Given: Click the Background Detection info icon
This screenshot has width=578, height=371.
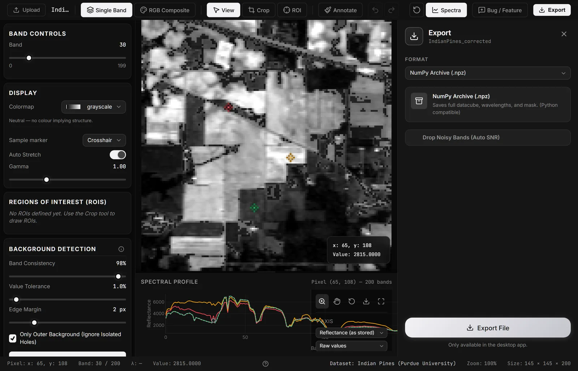Looking at the screenshot, I should click(x=121, y=249).
